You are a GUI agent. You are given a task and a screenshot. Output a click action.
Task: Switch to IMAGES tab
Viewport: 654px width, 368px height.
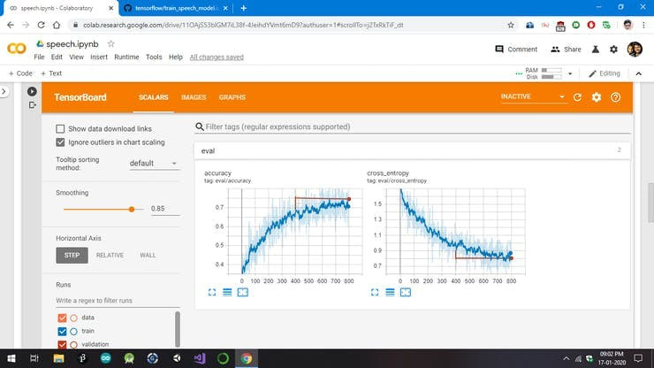194,97
